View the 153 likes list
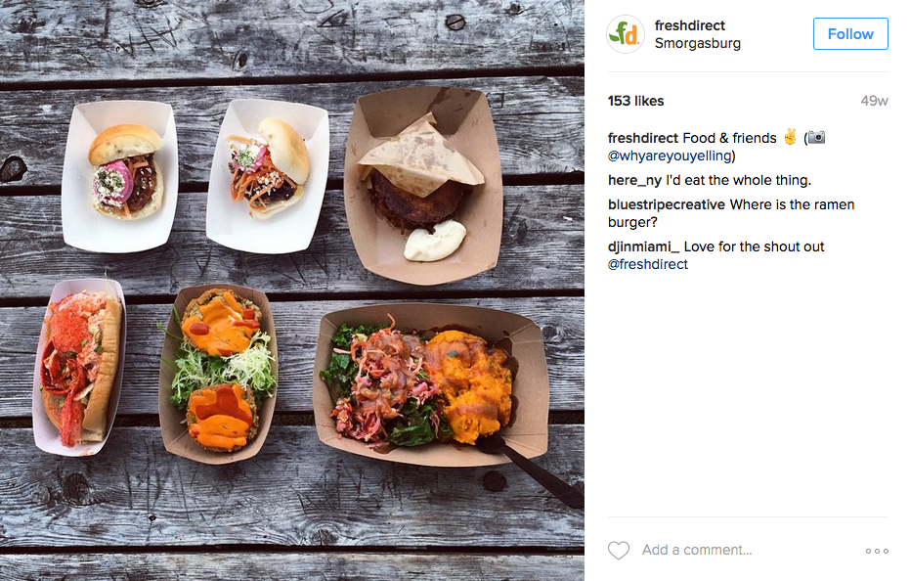Image resolution: width=910 pixels, height=581 pixels. coord(635,101)
